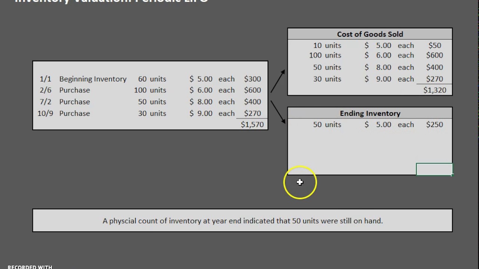Click the date cell 2/6

[x=45, y=90]
